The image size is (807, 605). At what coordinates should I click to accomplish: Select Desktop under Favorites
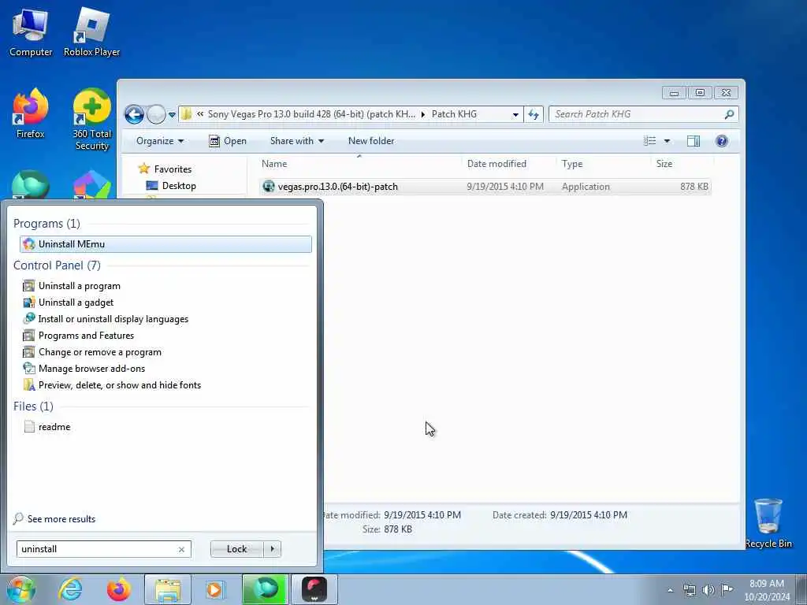click(171, 186)
